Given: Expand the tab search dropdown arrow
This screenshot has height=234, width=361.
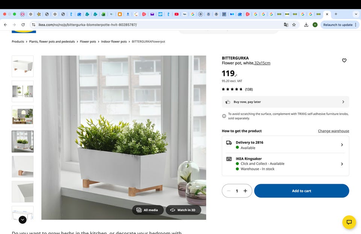Looking at the screenshot, I should coord(356,14).
